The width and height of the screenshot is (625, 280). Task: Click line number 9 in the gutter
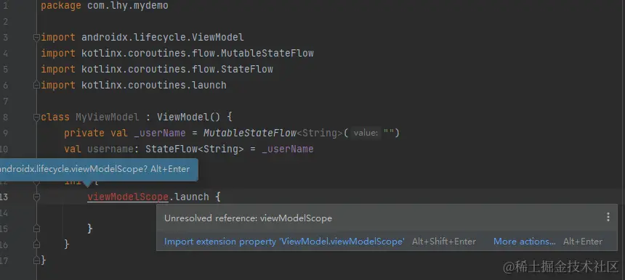(x=6, y=133)
